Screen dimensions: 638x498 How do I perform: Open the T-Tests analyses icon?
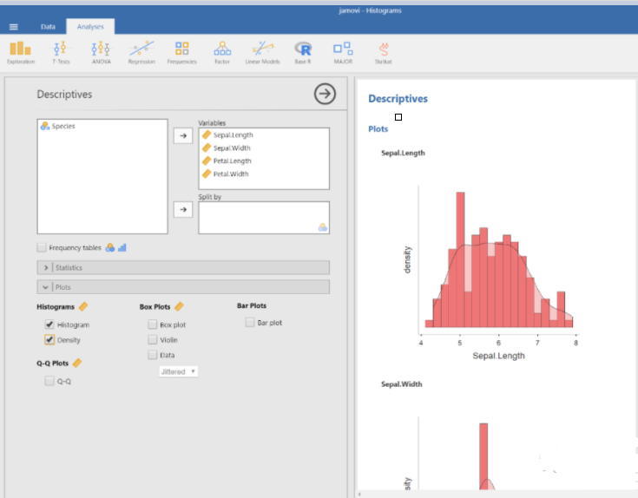click(60, 52)
